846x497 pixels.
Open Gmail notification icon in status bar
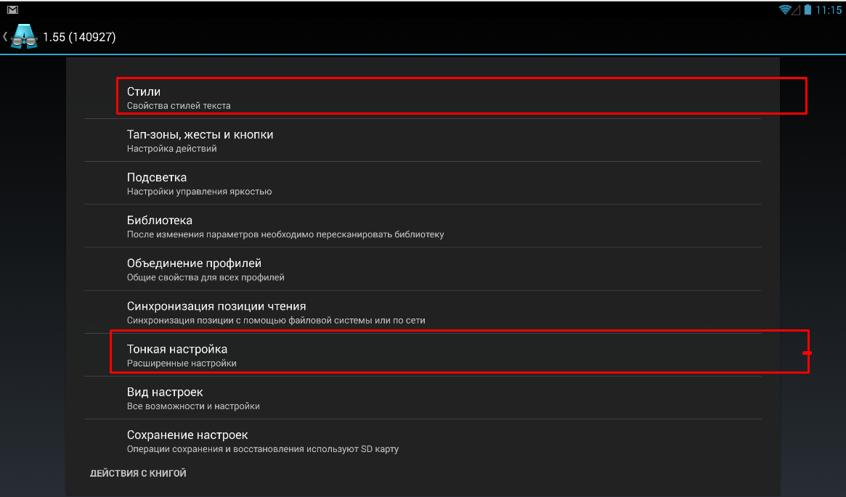pyautogui.click(x=12, y=9)
